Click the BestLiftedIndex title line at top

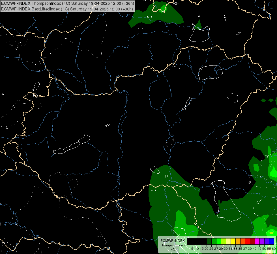click(67, 9)
